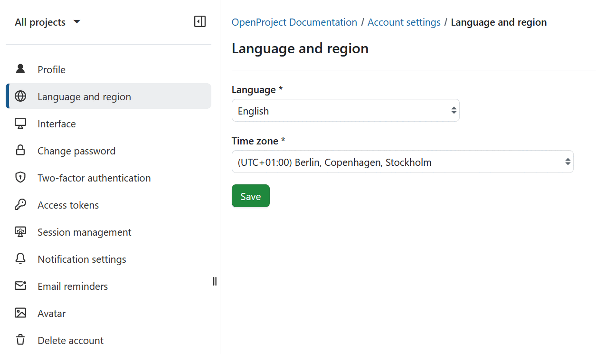Click the padlock icon for Change password

pyautogui.click(x=20, y=150)
